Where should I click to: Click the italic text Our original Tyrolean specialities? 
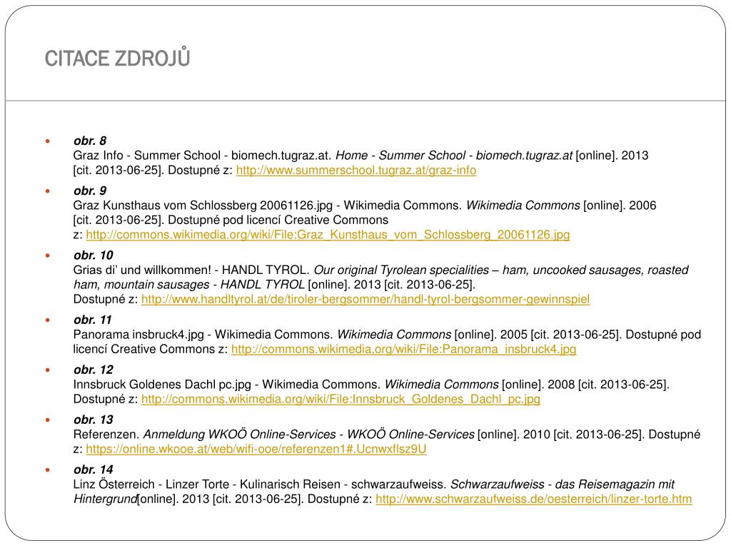pos(401,270)
